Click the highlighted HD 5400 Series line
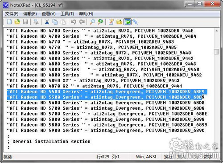 click(x=107, y=91)
